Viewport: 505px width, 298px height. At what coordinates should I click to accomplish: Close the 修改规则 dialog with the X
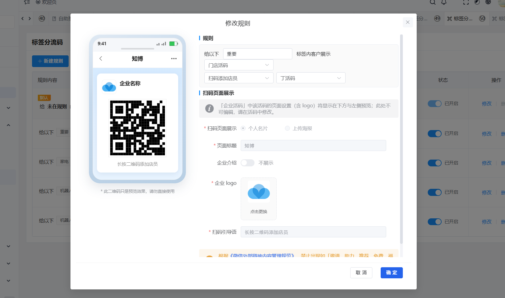coord(408,22)
